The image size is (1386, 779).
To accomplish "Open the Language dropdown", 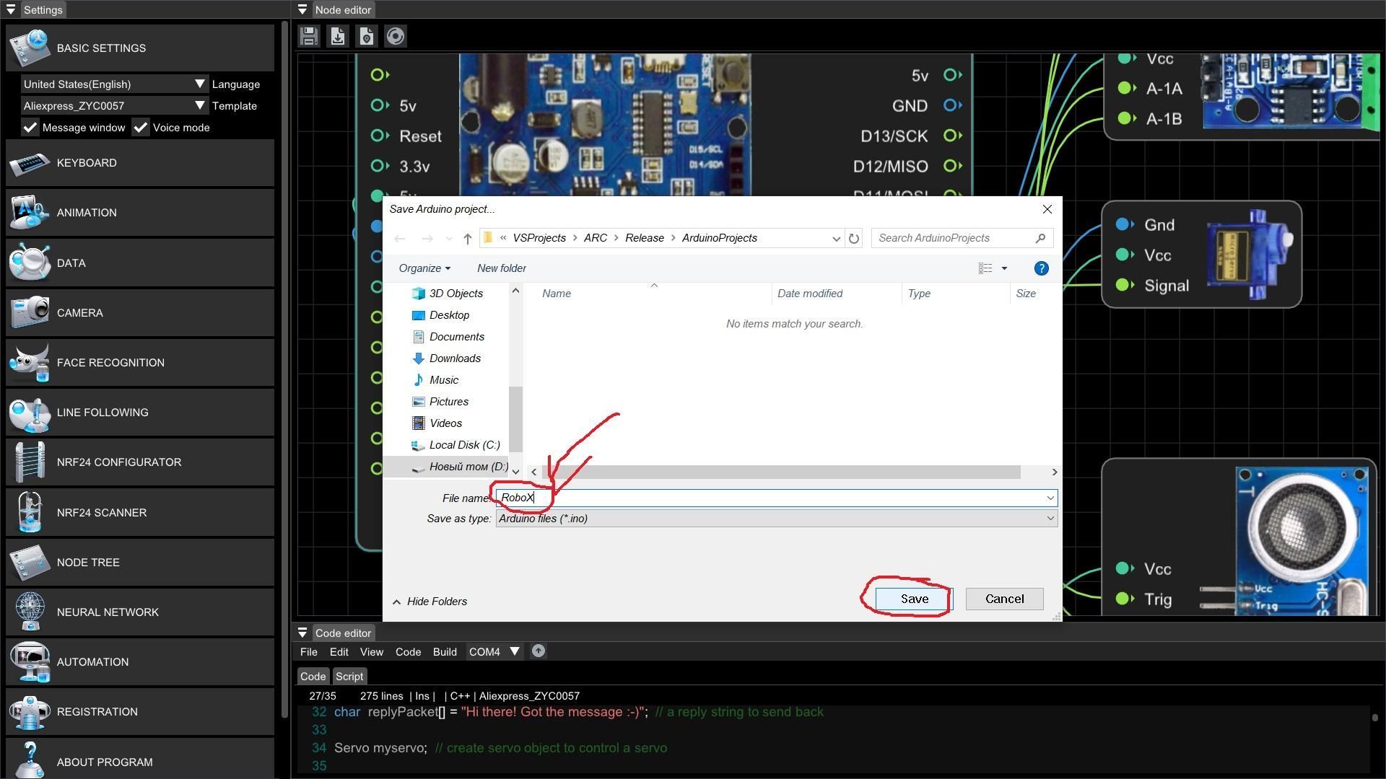I will coord(200,84).
